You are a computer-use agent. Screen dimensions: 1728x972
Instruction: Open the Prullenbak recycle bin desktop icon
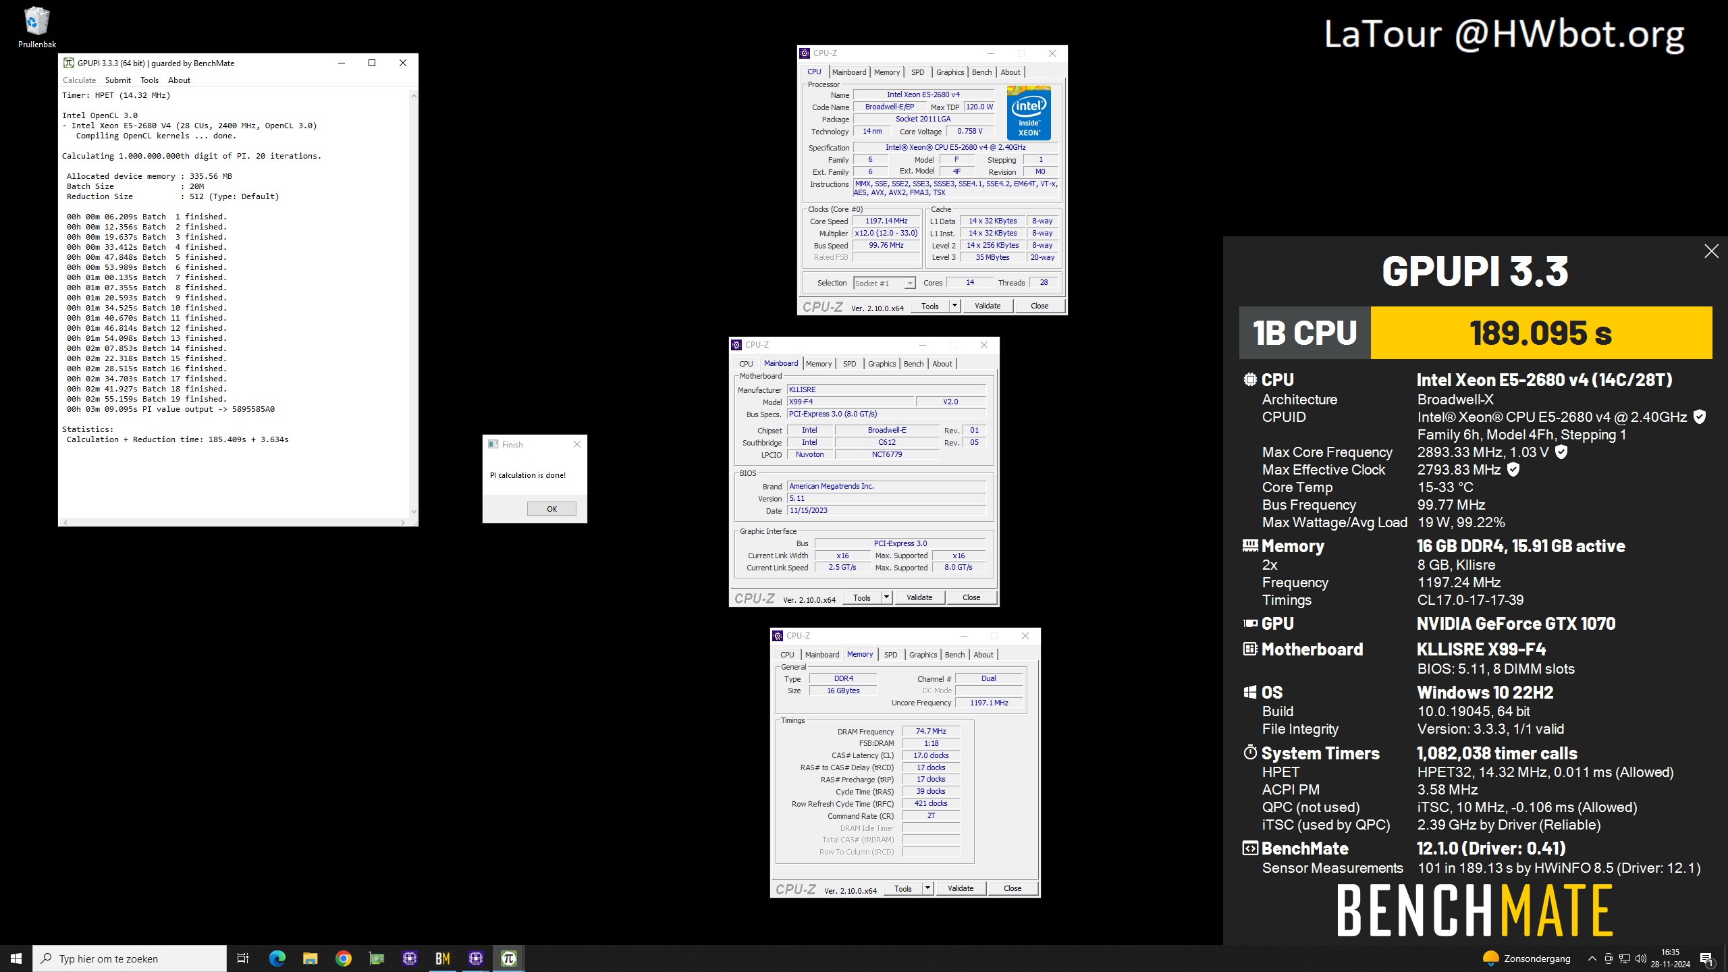click(36, 28)
